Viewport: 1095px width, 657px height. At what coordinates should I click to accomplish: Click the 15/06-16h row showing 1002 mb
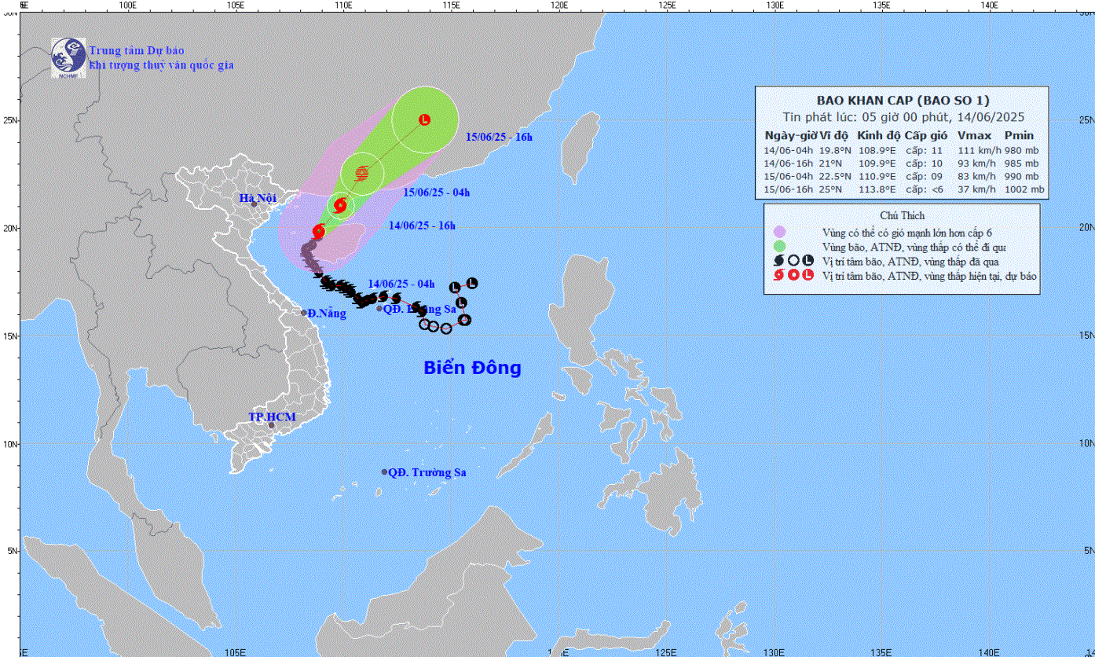point(903,189)
